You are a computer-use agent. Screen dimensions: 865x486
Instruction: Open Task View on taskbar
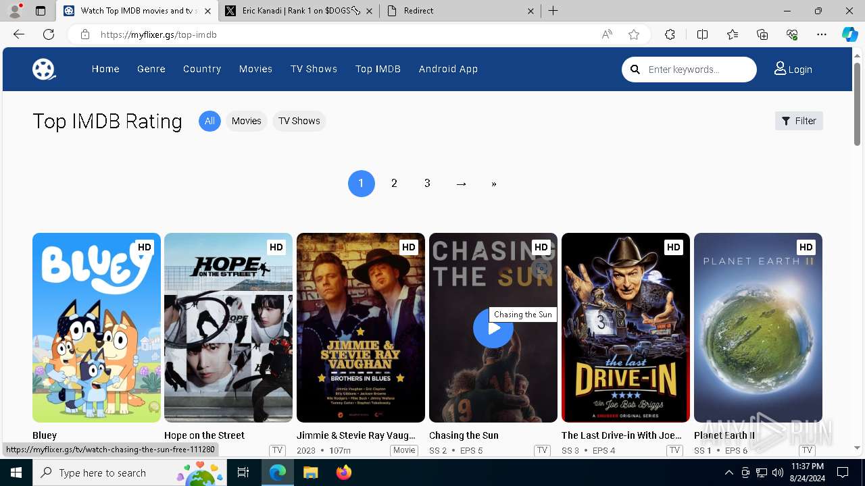243,473
